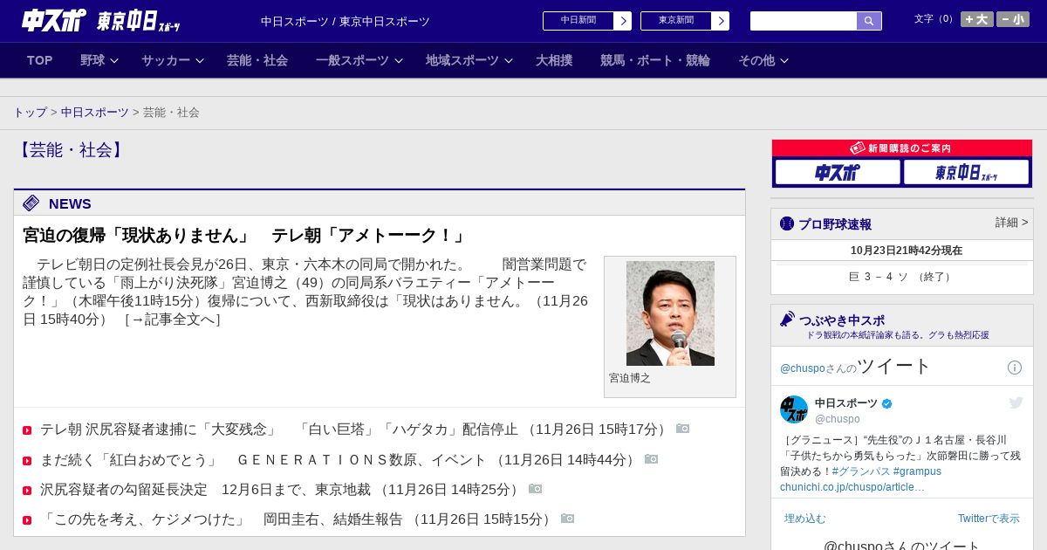Image resolution: width=1047 pixels, height=550 pixels.
Task: Click the @chuspo link in the tweets header
Action: pyautogui.click(x=803, y=368)
